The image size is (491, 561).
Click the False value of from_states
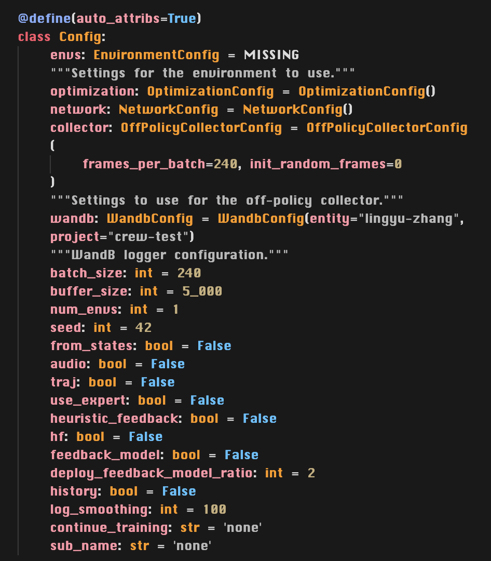click(214, 345)
